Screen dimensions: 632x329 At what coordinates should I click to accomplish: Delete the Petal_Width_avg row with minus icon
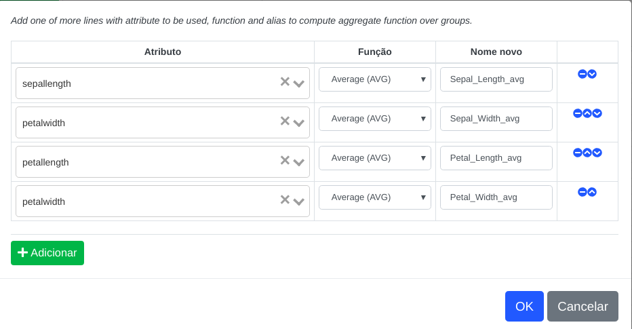click(582, 192)
